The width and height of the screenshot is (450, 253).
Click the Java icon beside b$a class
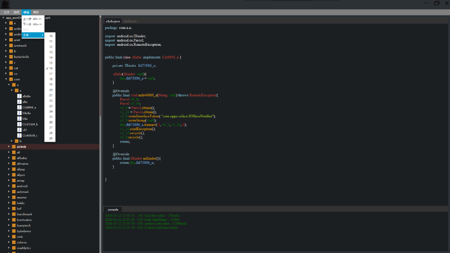(19, 118)
